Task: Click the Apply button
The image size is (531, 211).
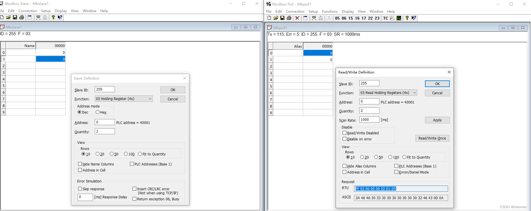Action: click(437, 120)
